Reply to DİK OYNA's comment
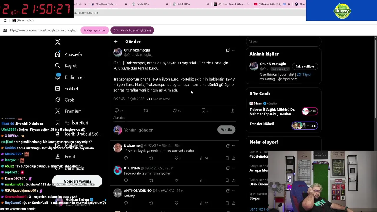This screenshot has width=377, height=212. (x=126, y=180)
